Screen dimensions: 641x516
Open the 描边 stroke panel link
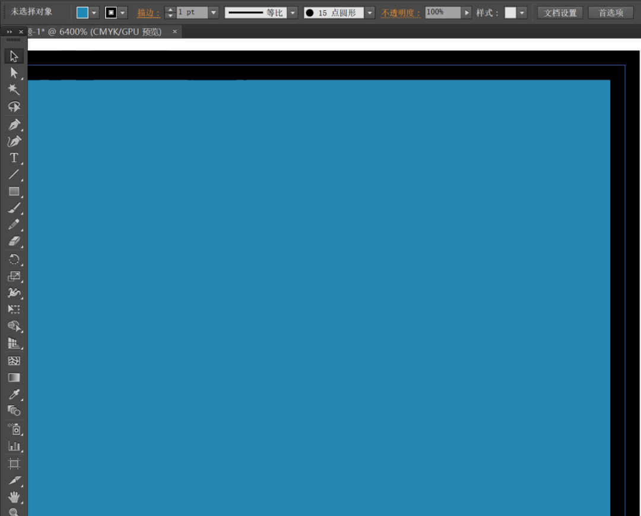pos(148,13)
